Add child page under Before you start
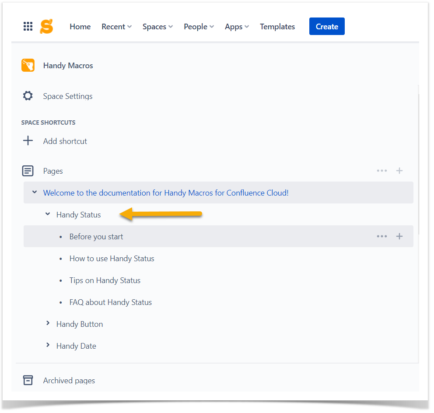 pos(399,236)
